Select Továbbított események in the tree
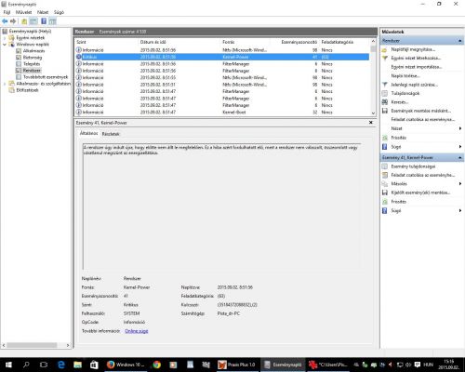465x372 pixels. pyautogui.click(x=46, y=77)
